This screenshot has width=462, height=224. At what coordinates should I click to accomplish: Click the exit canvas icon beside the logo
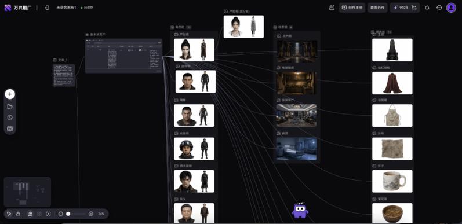click(x=47, y=8)
